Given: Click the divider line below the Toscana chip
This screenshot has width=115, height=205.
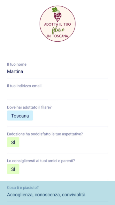Looking at the screenshot, I should pos(57,127).
